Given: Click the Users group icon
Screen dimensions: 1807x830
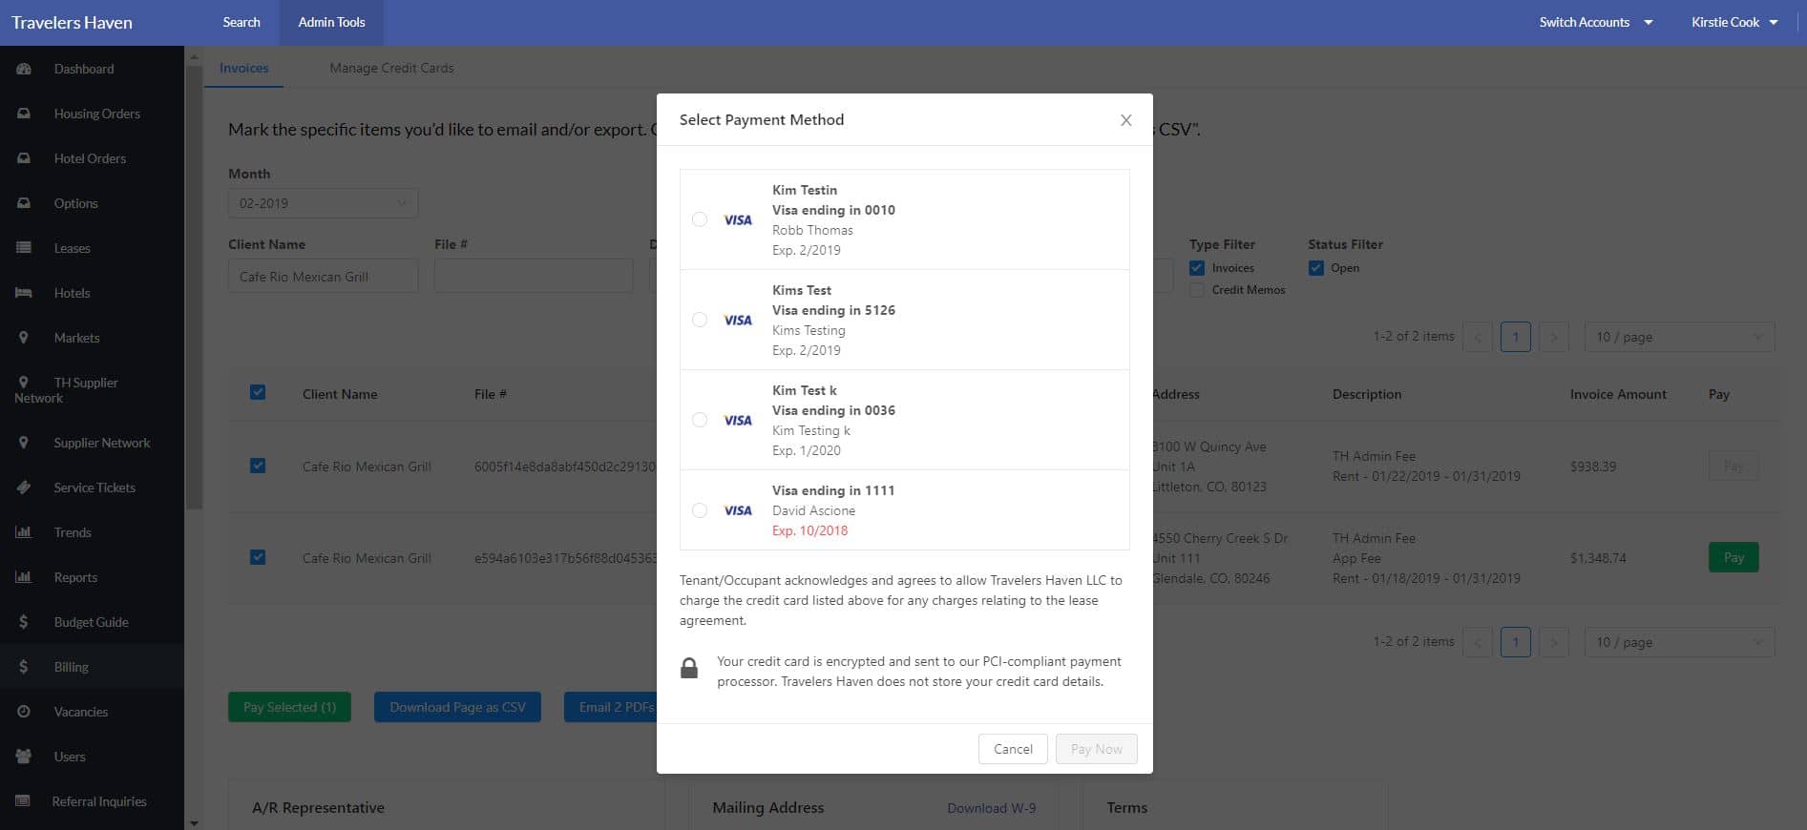Looking at the screenshot, I should (24, 757).
